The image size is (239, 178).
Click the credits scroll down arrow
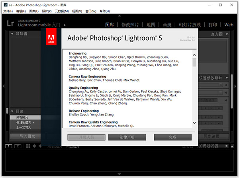point(194,123)
